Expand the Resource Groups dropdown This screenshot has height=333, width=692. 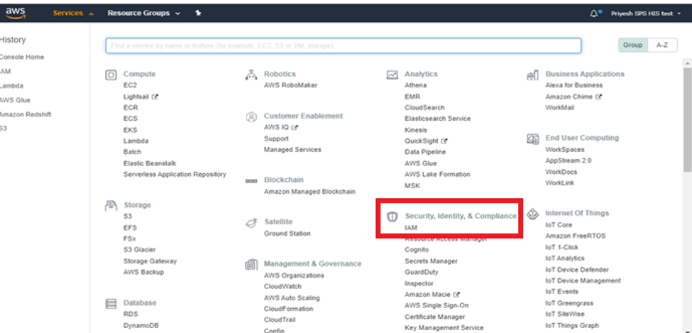[143, 13]
